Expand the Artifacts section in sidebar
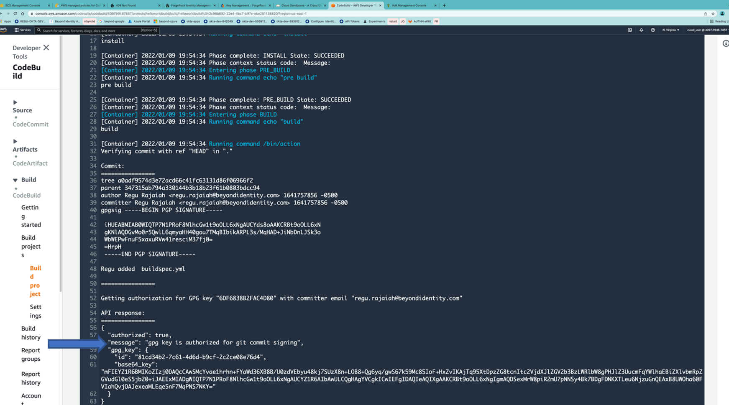The height and width of the screenshot is (405, 729). [x=15, y=141]
